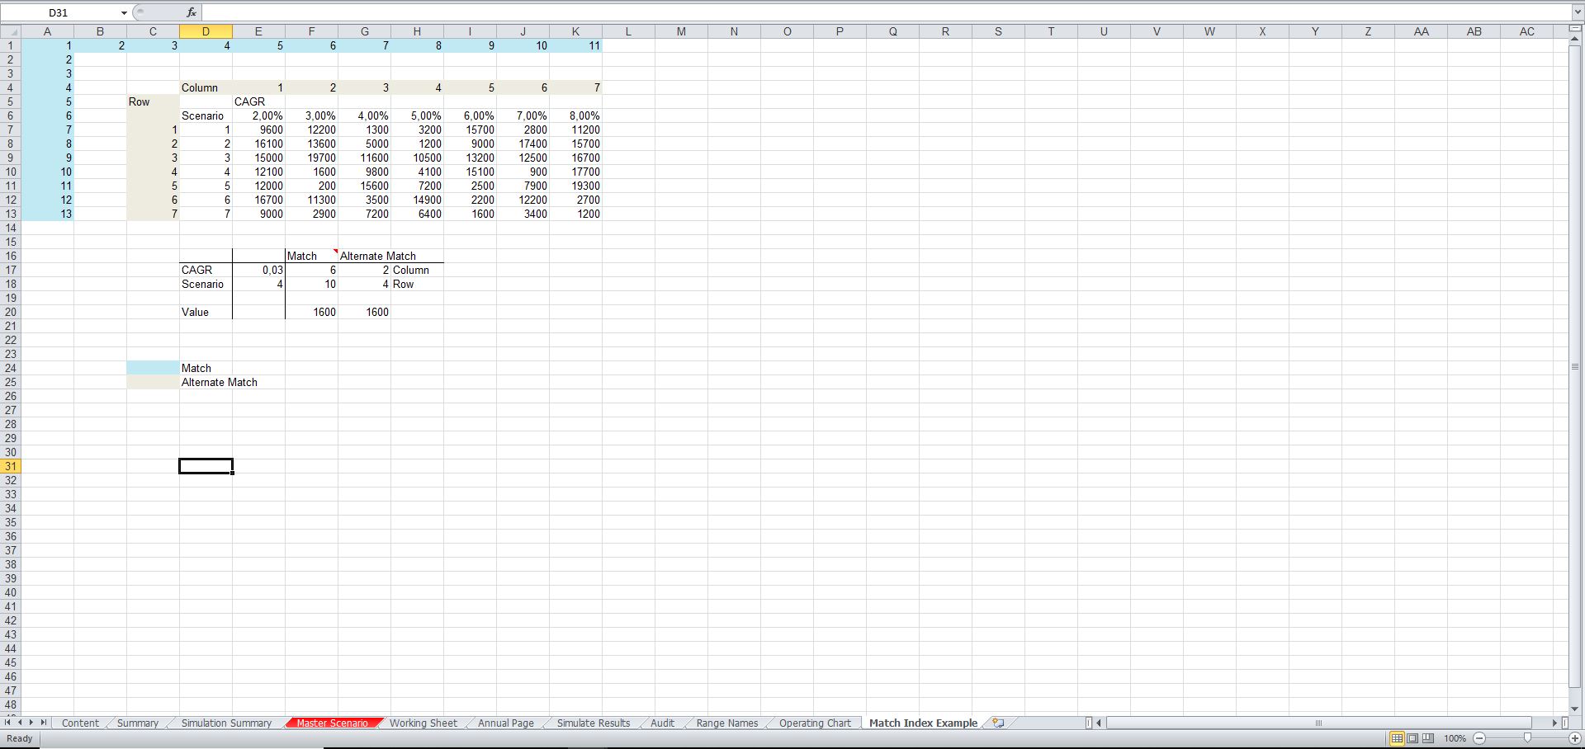Image resolution: width=1585 pixels, height=749 pixels.
Task: Click the zoom in plus icon
Action: (1575, 738)
